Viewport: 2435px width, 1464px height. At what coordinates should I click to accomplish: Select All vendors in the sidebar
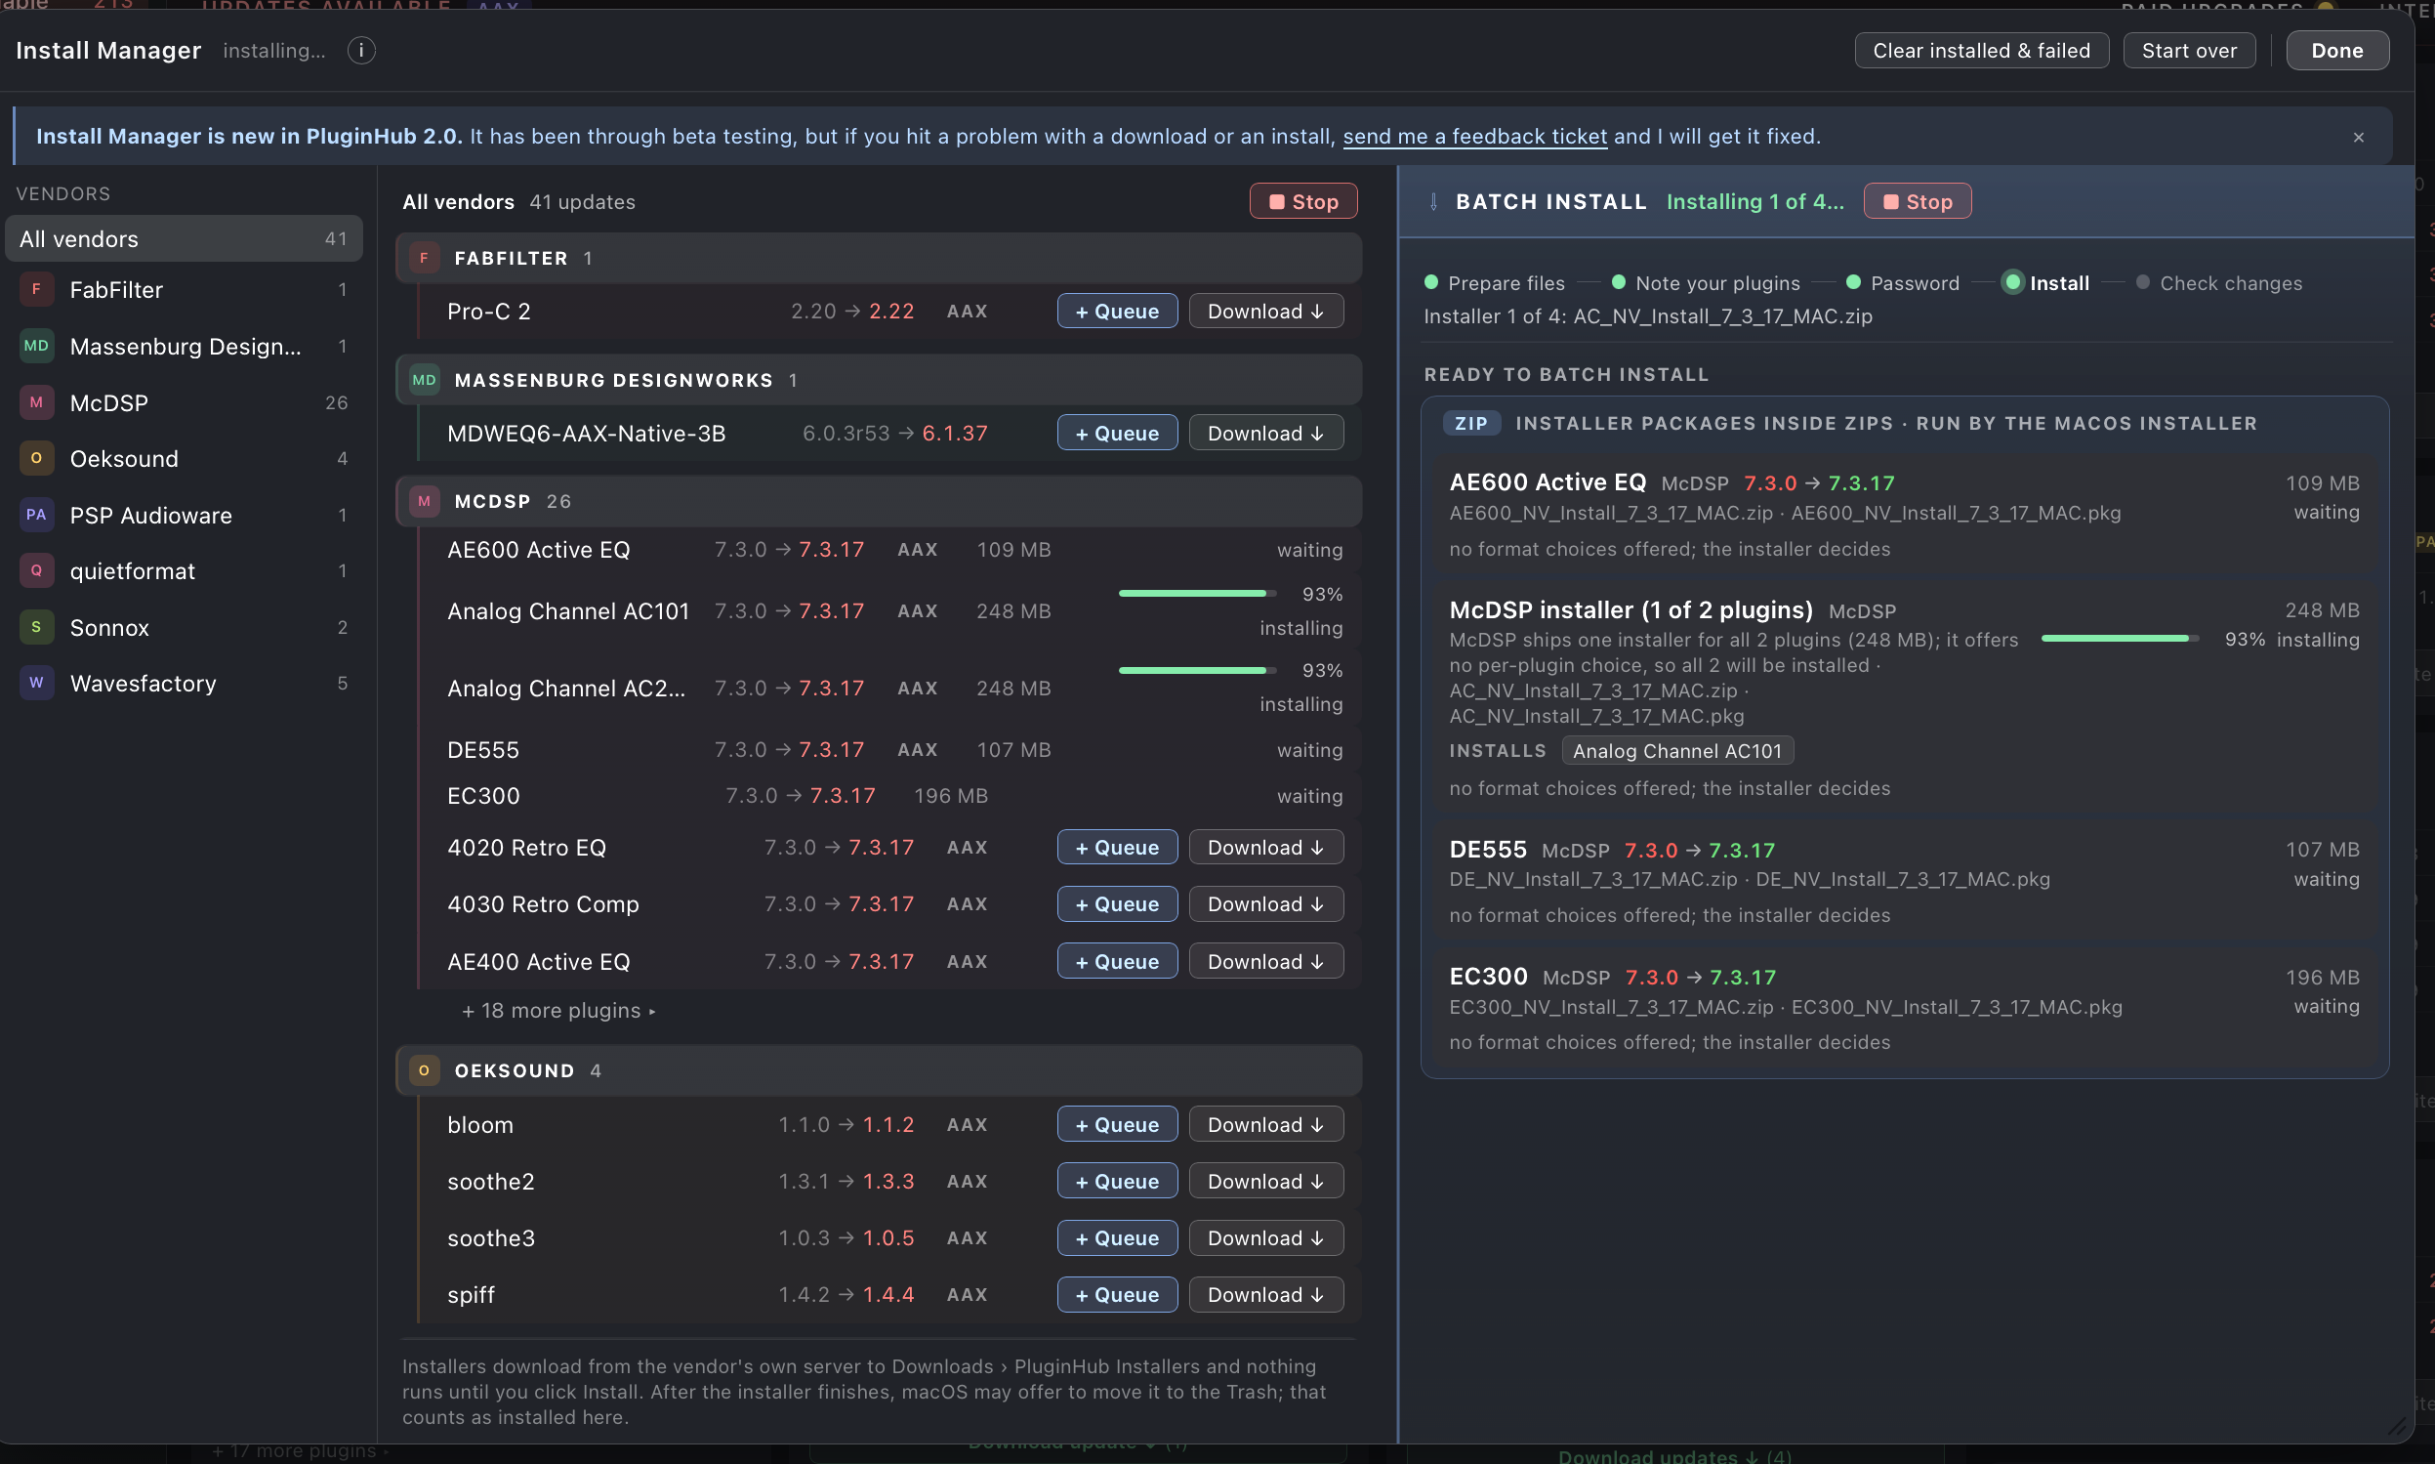click(185, 238)
